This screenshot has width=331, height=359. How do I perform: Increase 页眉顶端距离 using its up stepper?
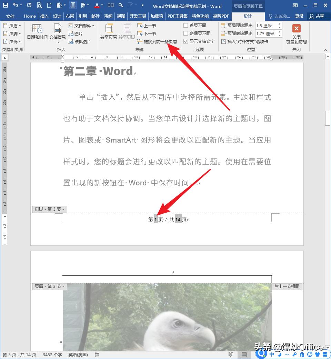(x=279, y=23)
